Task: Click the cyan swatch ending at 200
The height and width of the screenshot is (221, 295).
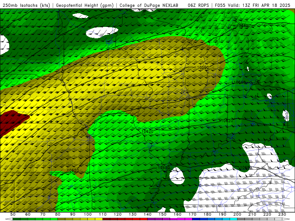Action: (x=233, y=219)
